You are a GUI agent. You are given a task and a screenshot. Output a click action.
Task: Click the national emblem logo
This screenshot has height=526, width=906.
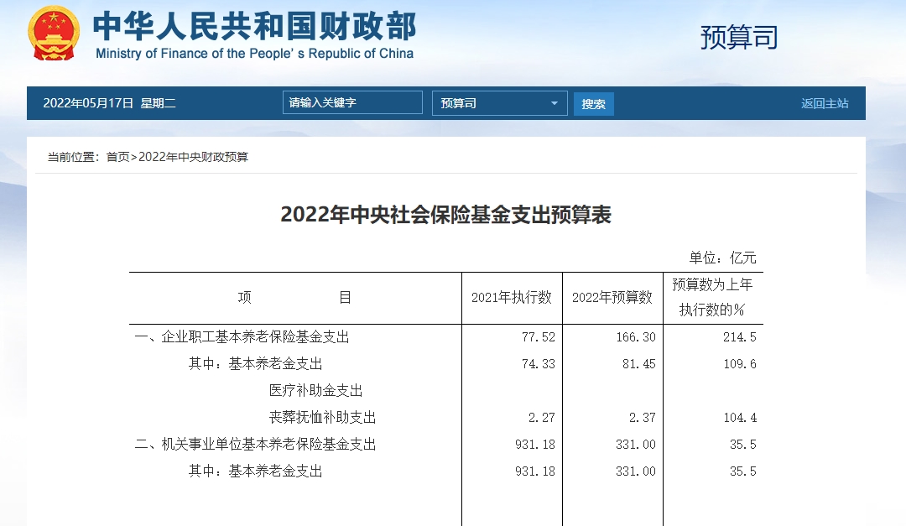pyautogui.click(x=54, y=34)
